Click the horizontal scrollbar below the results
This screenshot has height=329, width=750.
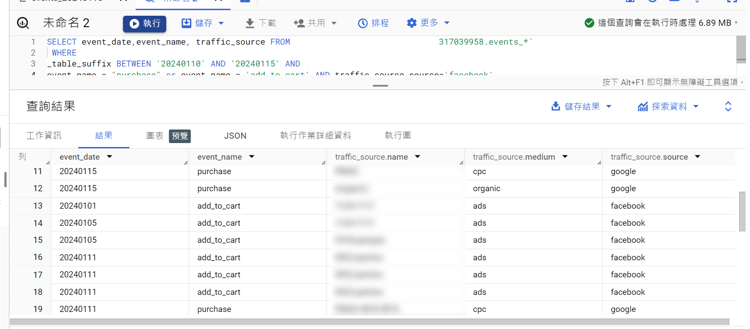click(369, 322)
